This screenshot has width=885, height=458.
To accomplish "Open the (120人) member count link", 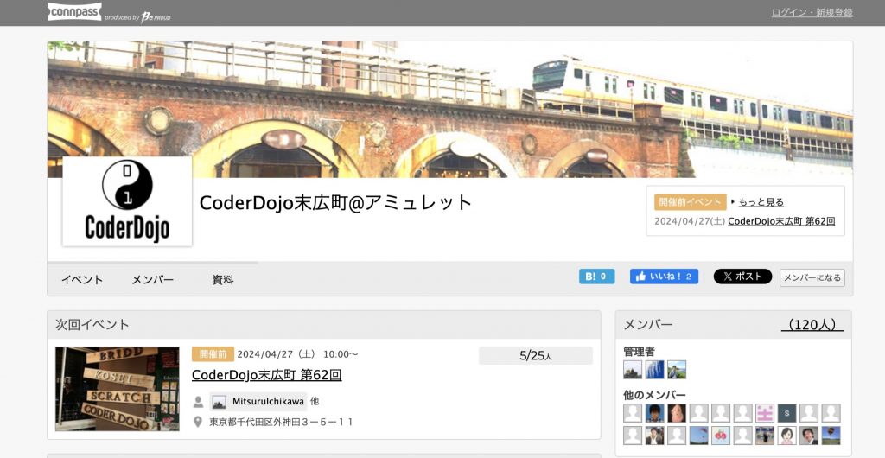I will (x=812, y=325).
